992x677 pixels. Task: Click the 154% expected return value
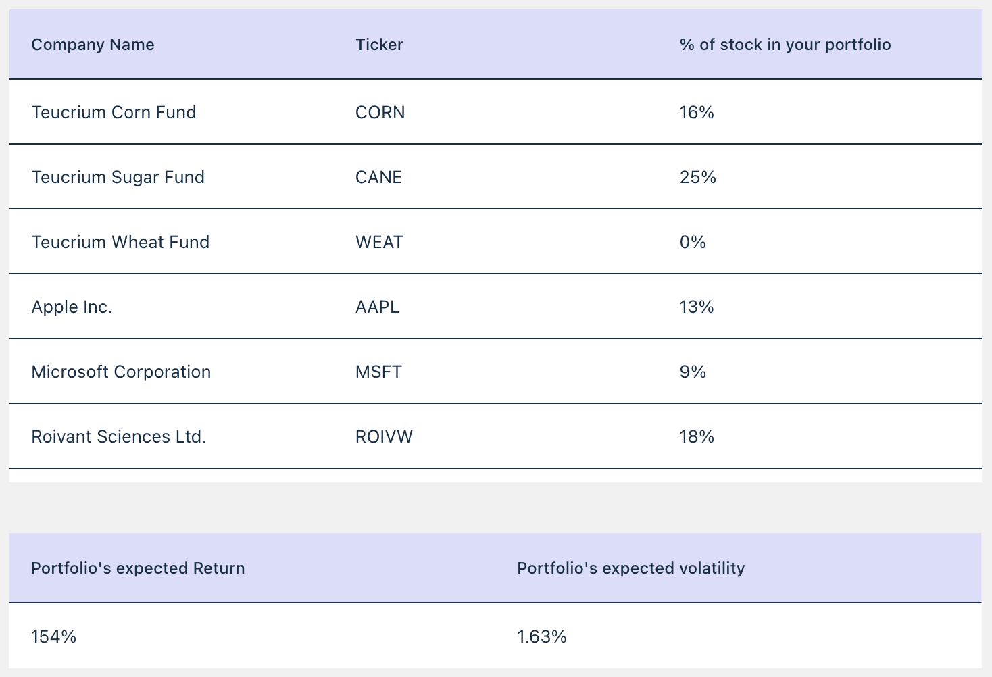(x=53, y=636)
